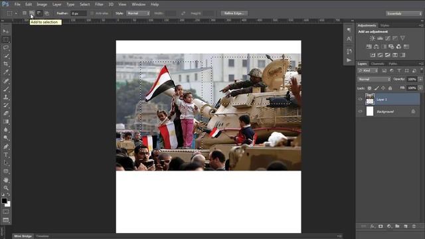The image size is (425, 239).
Task: Open the Select menu
Action: click(84, 5)
